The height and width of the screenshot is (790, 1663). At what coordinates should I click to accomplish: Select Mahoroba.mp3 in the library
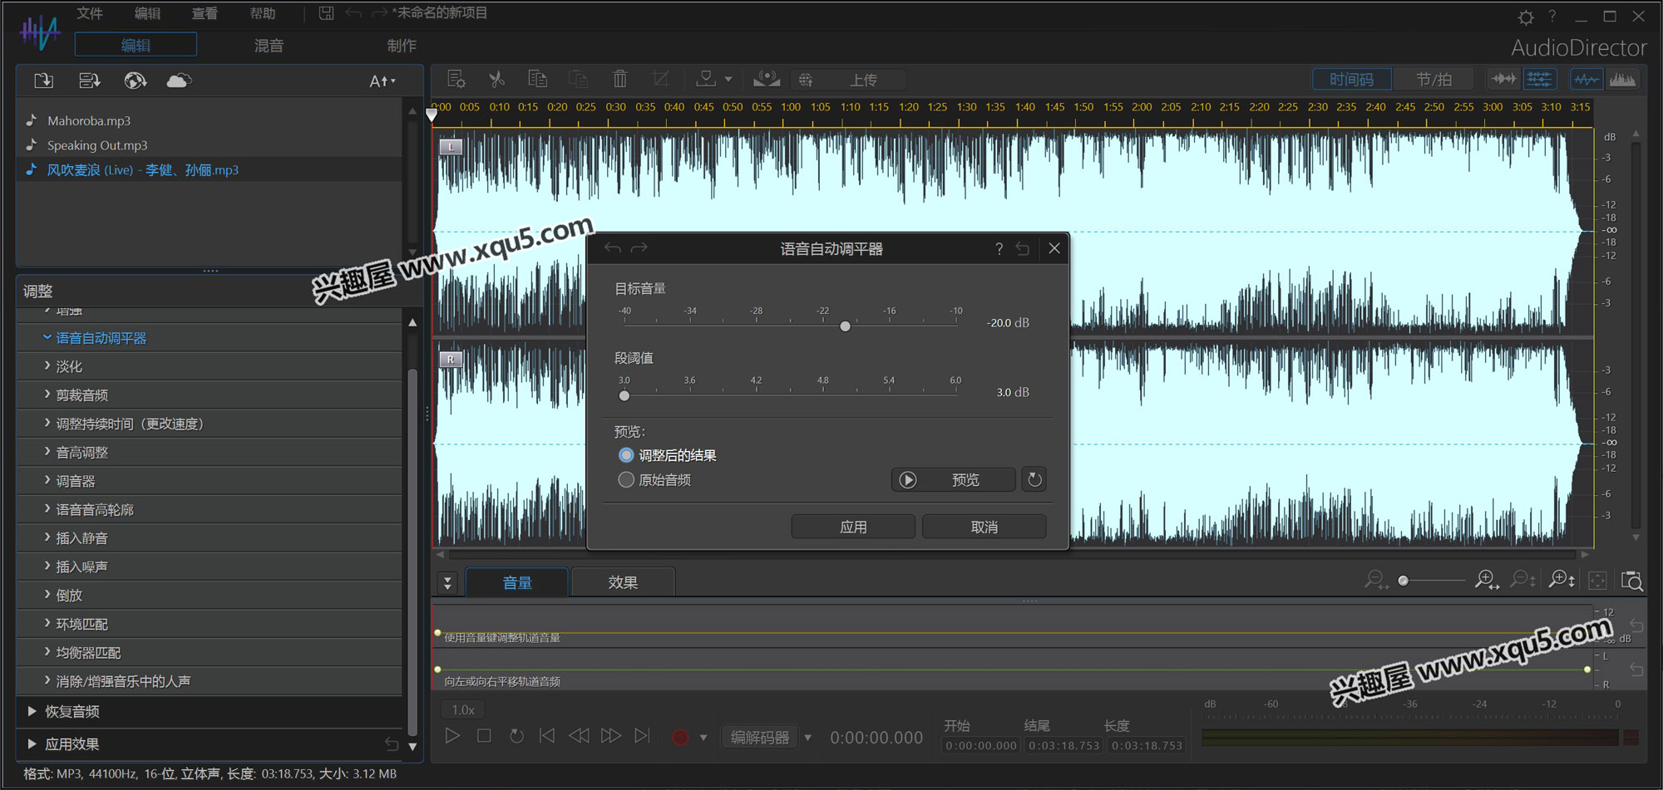(x=89, y=120)
